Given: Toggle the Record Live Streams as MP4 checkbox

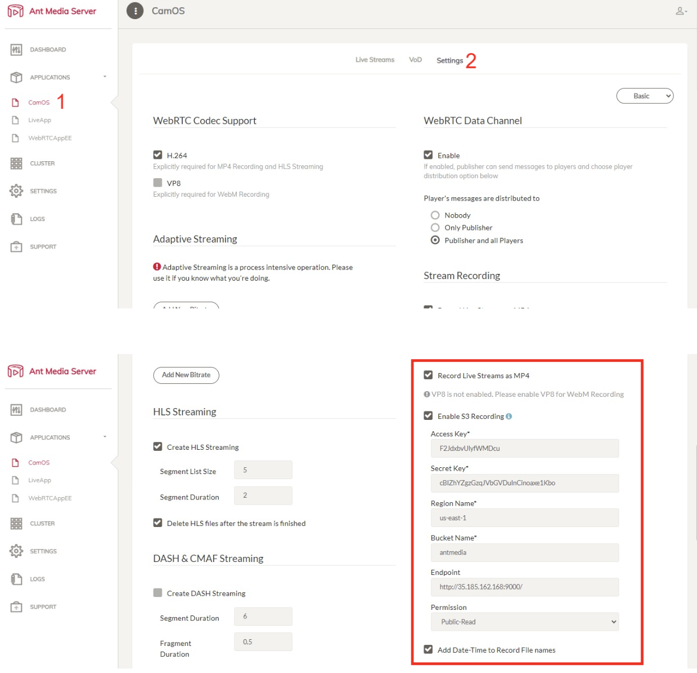Looking at the screenshot, I should pos(429,375).
